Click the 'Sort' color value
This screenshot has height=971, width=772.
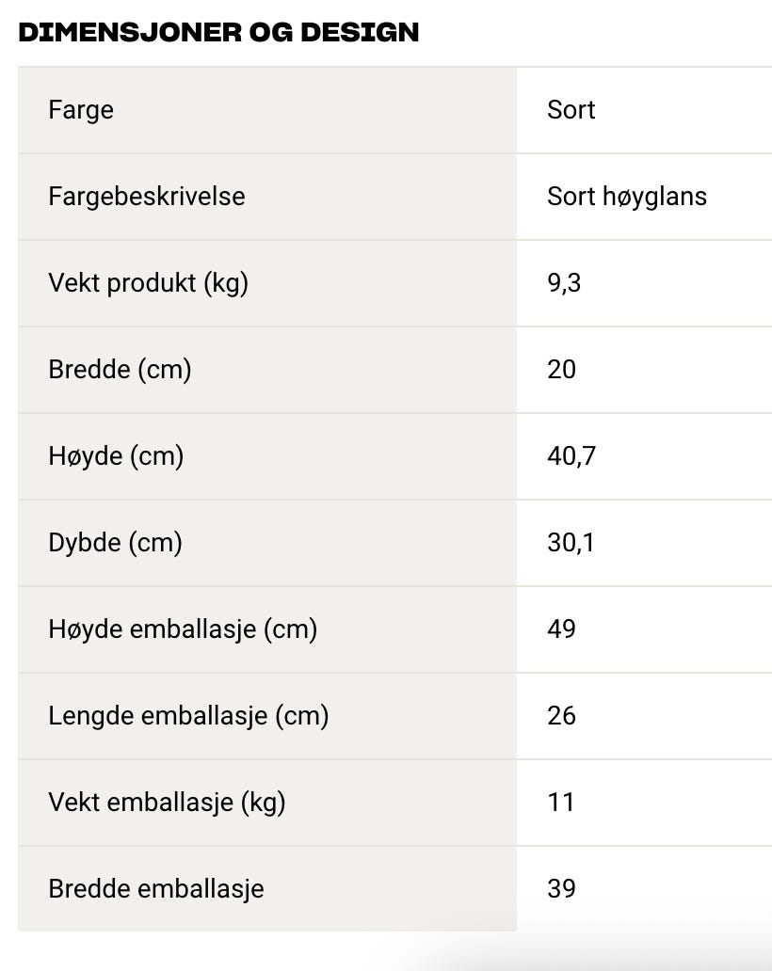[x=571, y=110]
